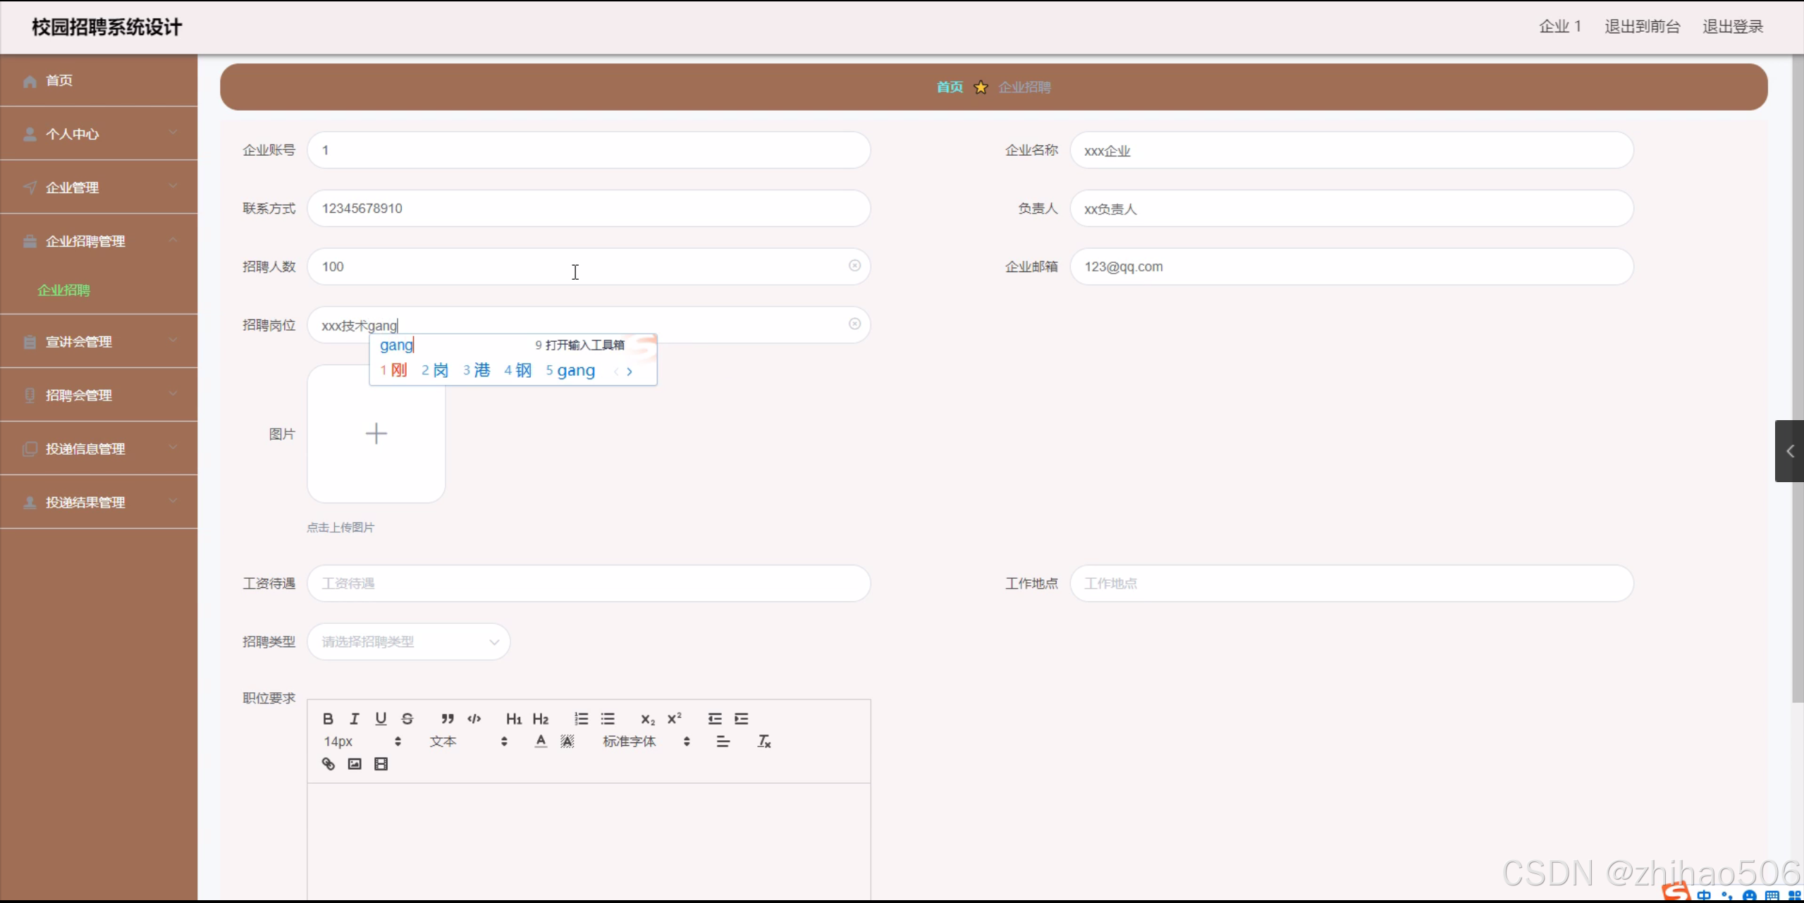Toggle italic formatting in the editor
The image size is (1804, 903).
[x=355, y=718]
